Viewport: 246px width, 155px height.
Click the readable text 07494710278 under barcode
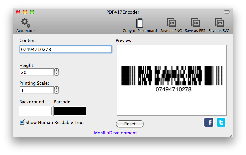(x=174, y=89)
